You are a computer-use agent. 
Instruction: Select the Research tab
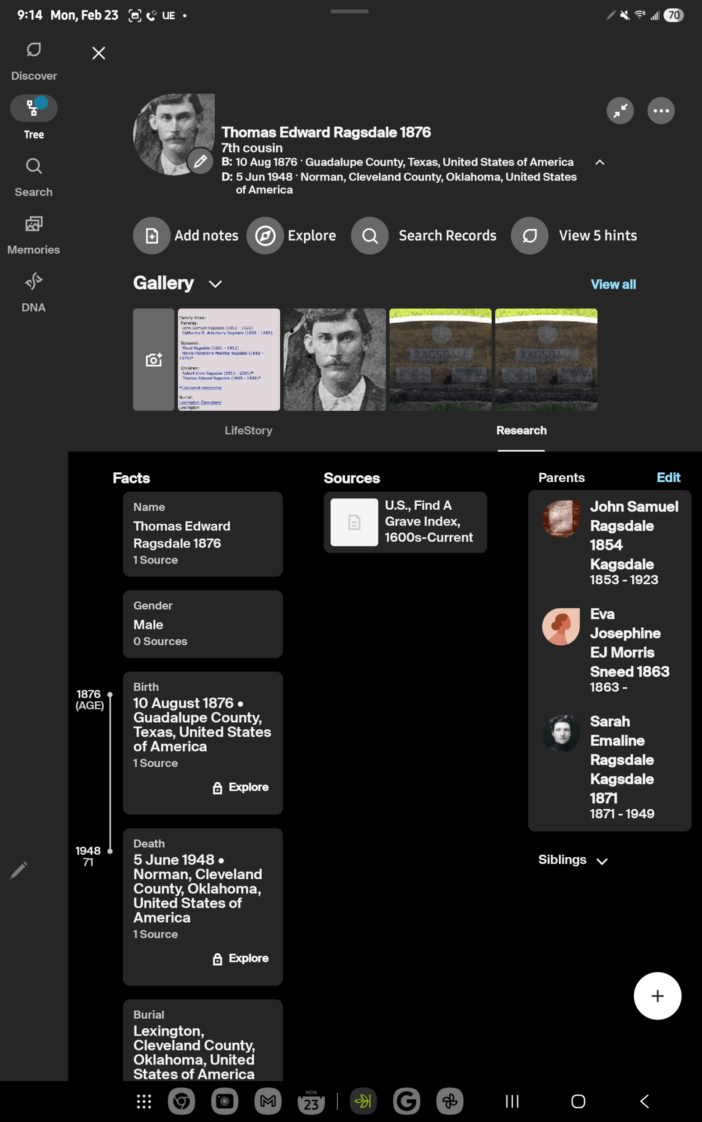[x=521, y=430]
